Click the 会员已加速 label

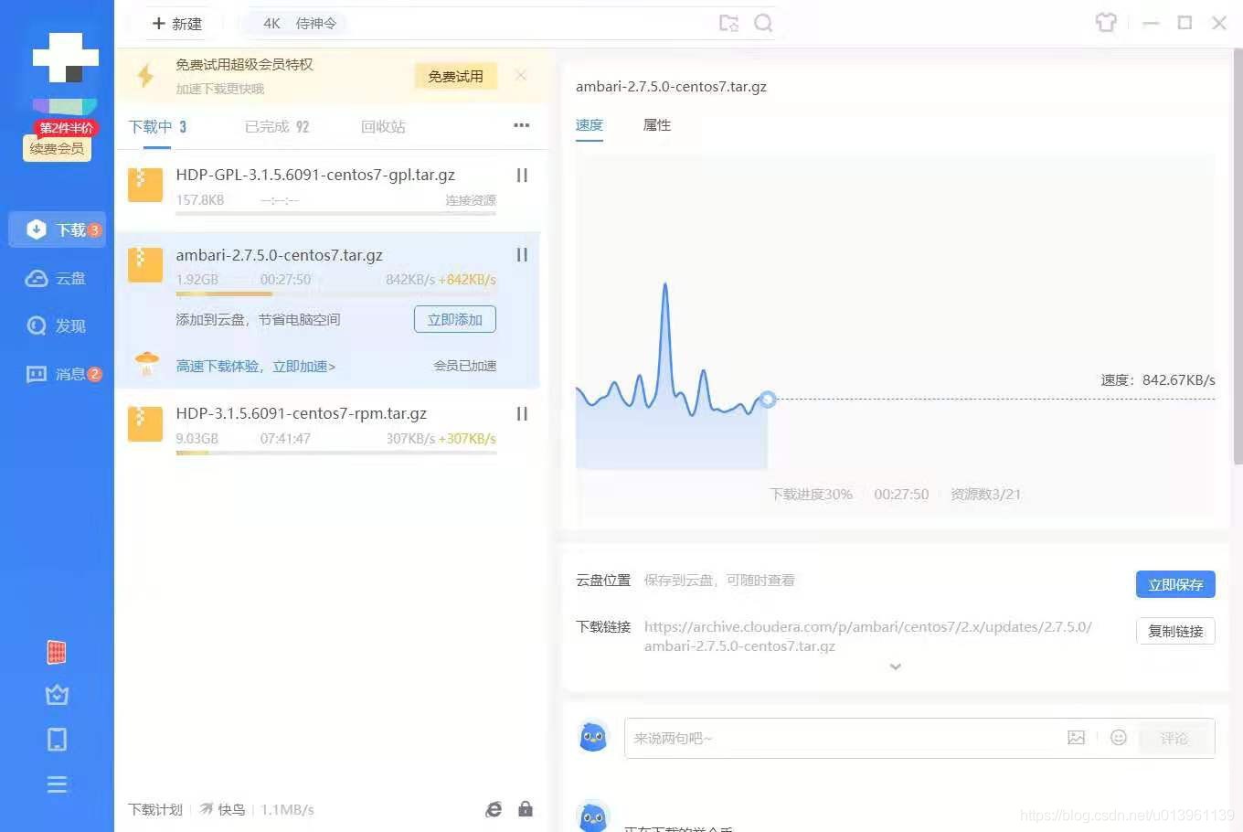click(x=464, y=366)
